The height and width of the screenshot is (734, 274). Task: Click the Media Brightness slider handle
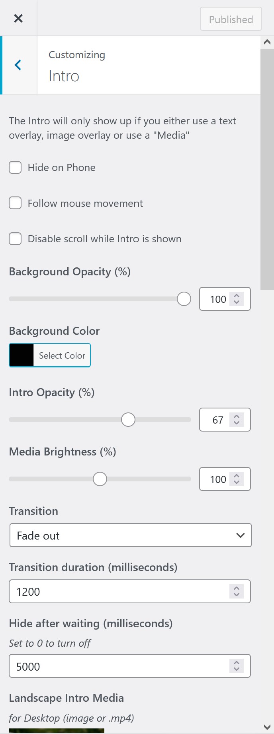[x=100, y=479]
